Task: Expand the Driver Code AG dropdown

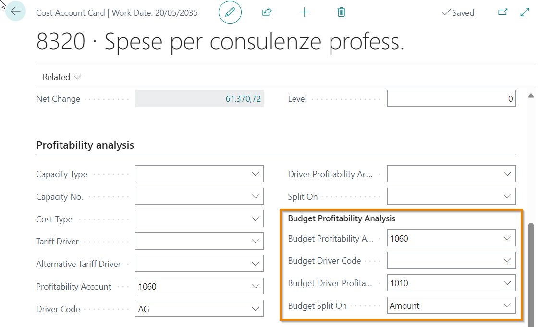Action: coord(256,309)
